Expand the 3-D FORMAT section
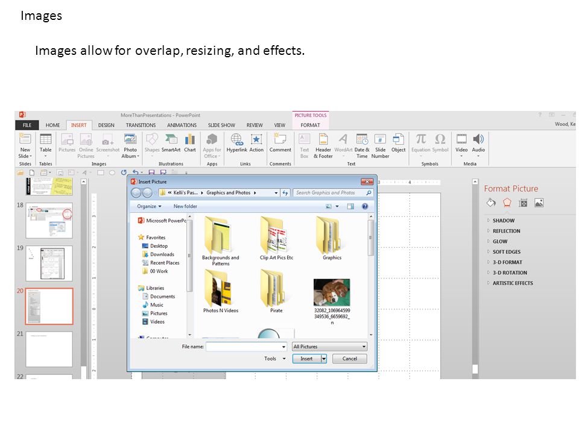Screen dimensions: 579x434 [x=488, y=262]
